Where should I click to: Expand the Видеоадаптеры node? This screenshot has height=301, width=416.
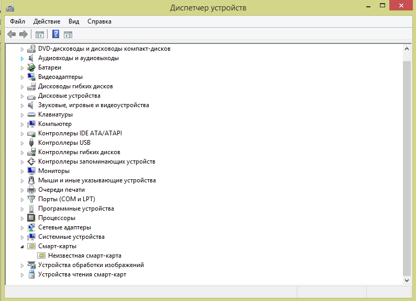point(22,77)
